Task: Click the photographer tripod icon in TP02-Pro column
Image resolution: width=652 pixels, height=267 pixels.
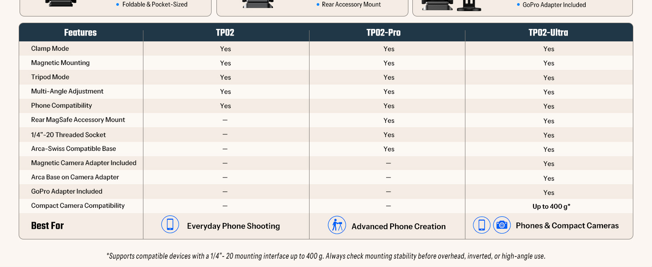Action: click(337, 225)
